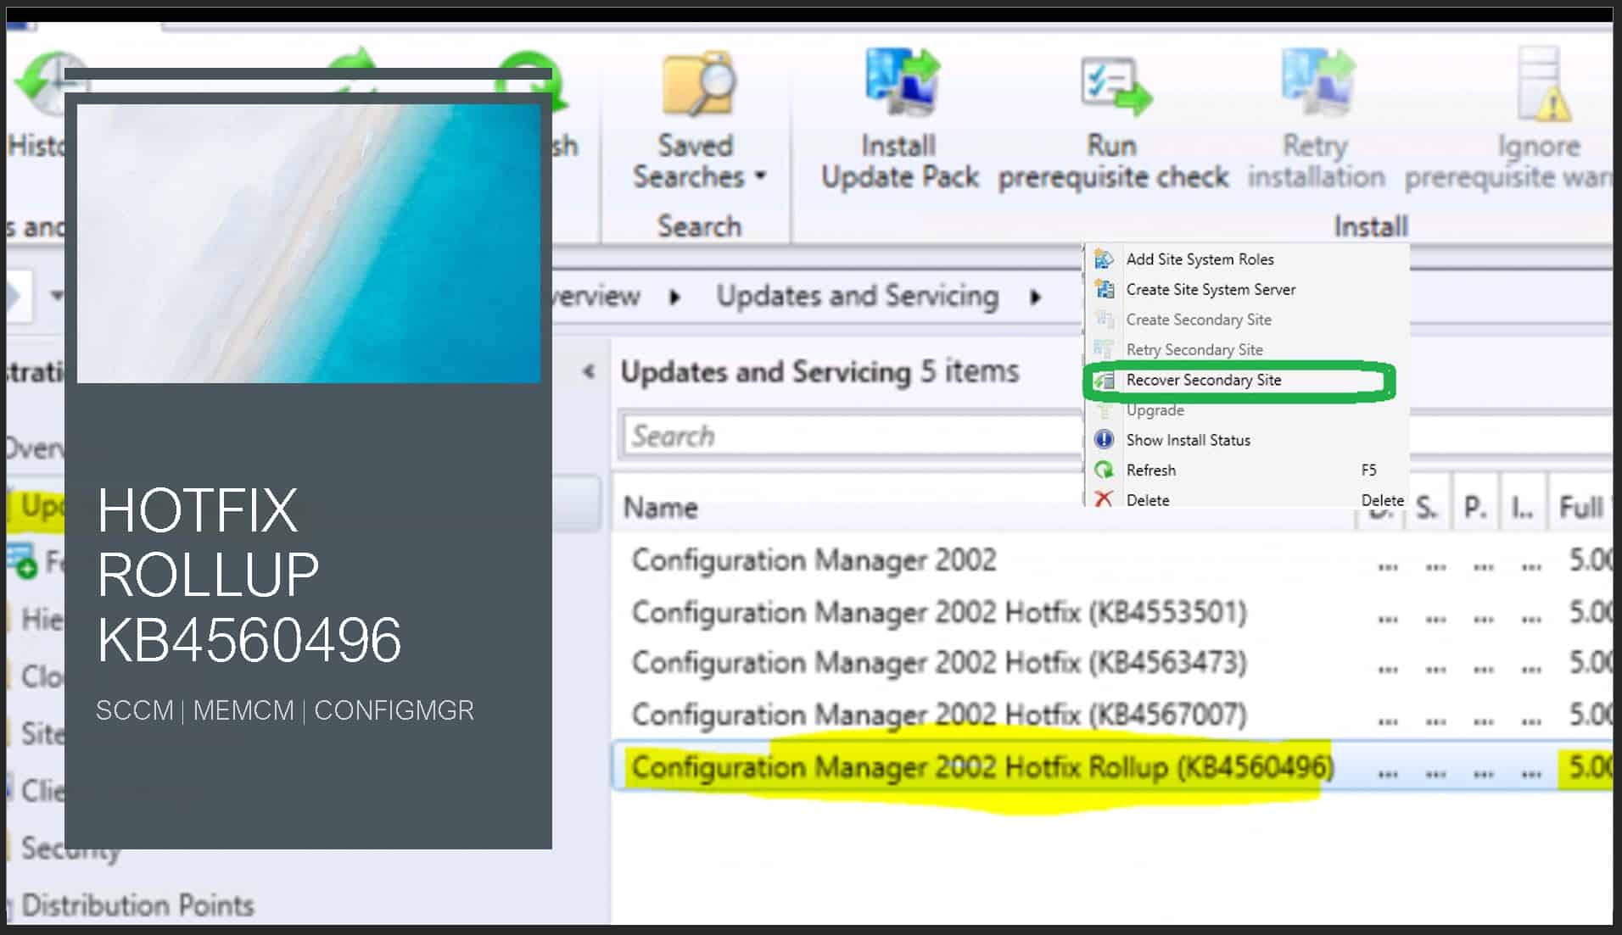Click the Install Update Pack icon
Image resolution: width=1622 pixels, height=935 pixels.
coord(901,83)
